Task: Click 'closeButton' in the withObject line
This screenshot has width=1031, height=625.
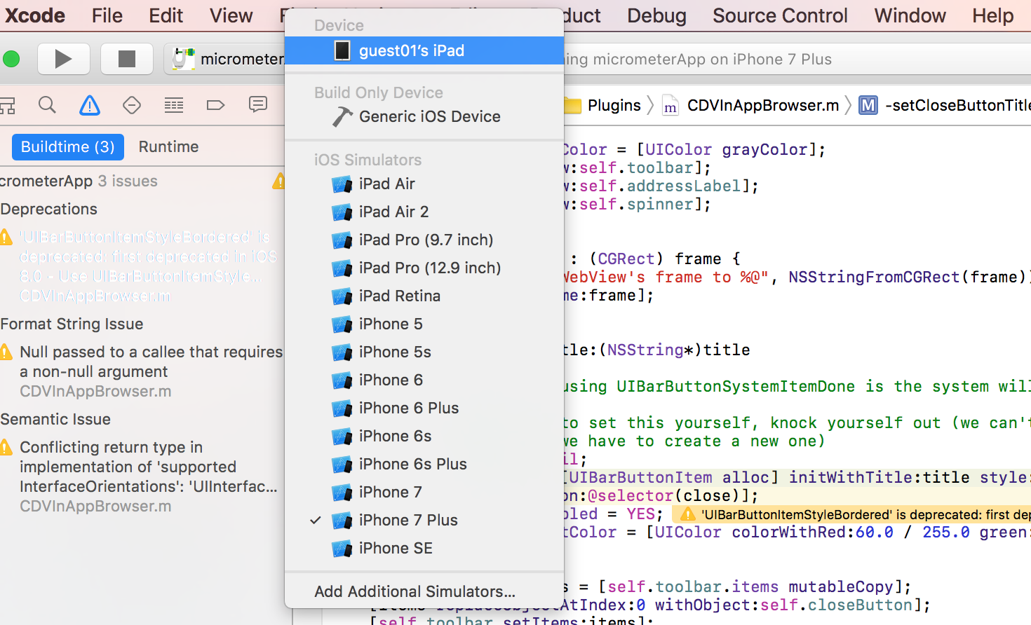Action: pos(860,605)
